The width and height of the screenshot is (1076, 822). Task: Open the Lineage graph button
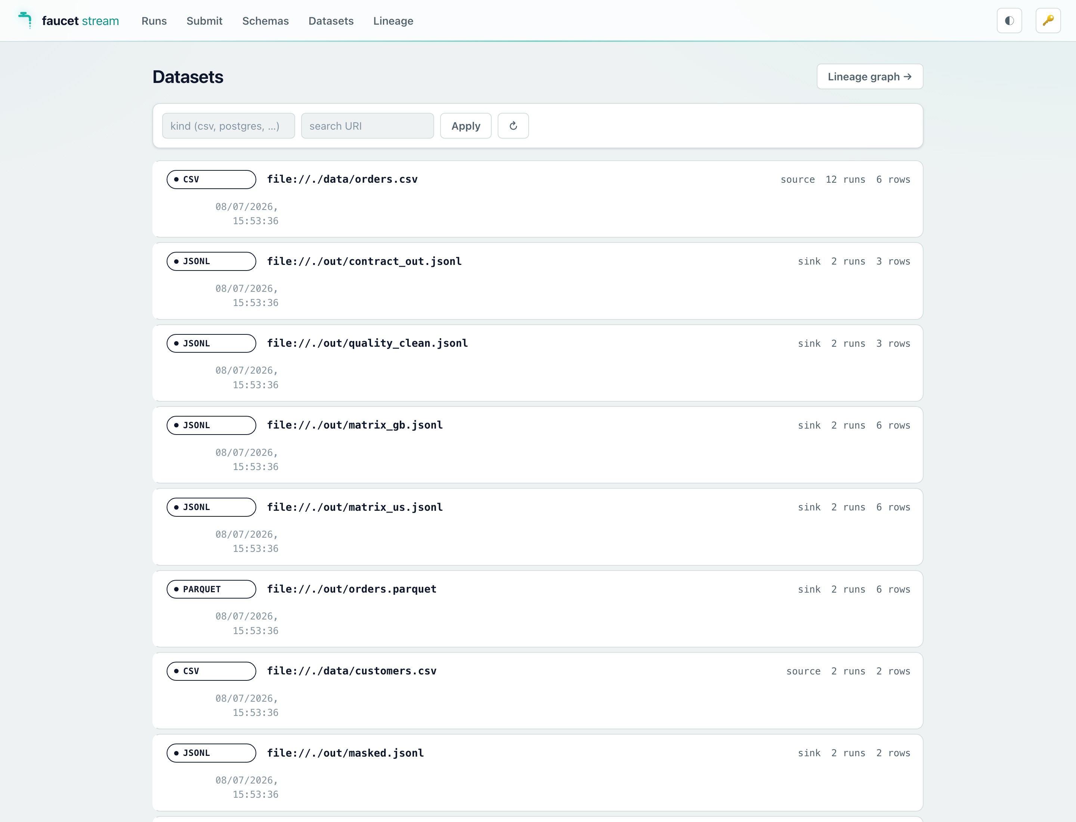pyautogui.click(x=869, y=76)
